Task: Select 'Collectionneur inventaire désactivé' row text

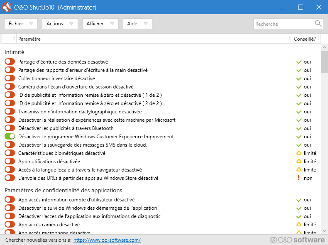Action: coord(56,78)
